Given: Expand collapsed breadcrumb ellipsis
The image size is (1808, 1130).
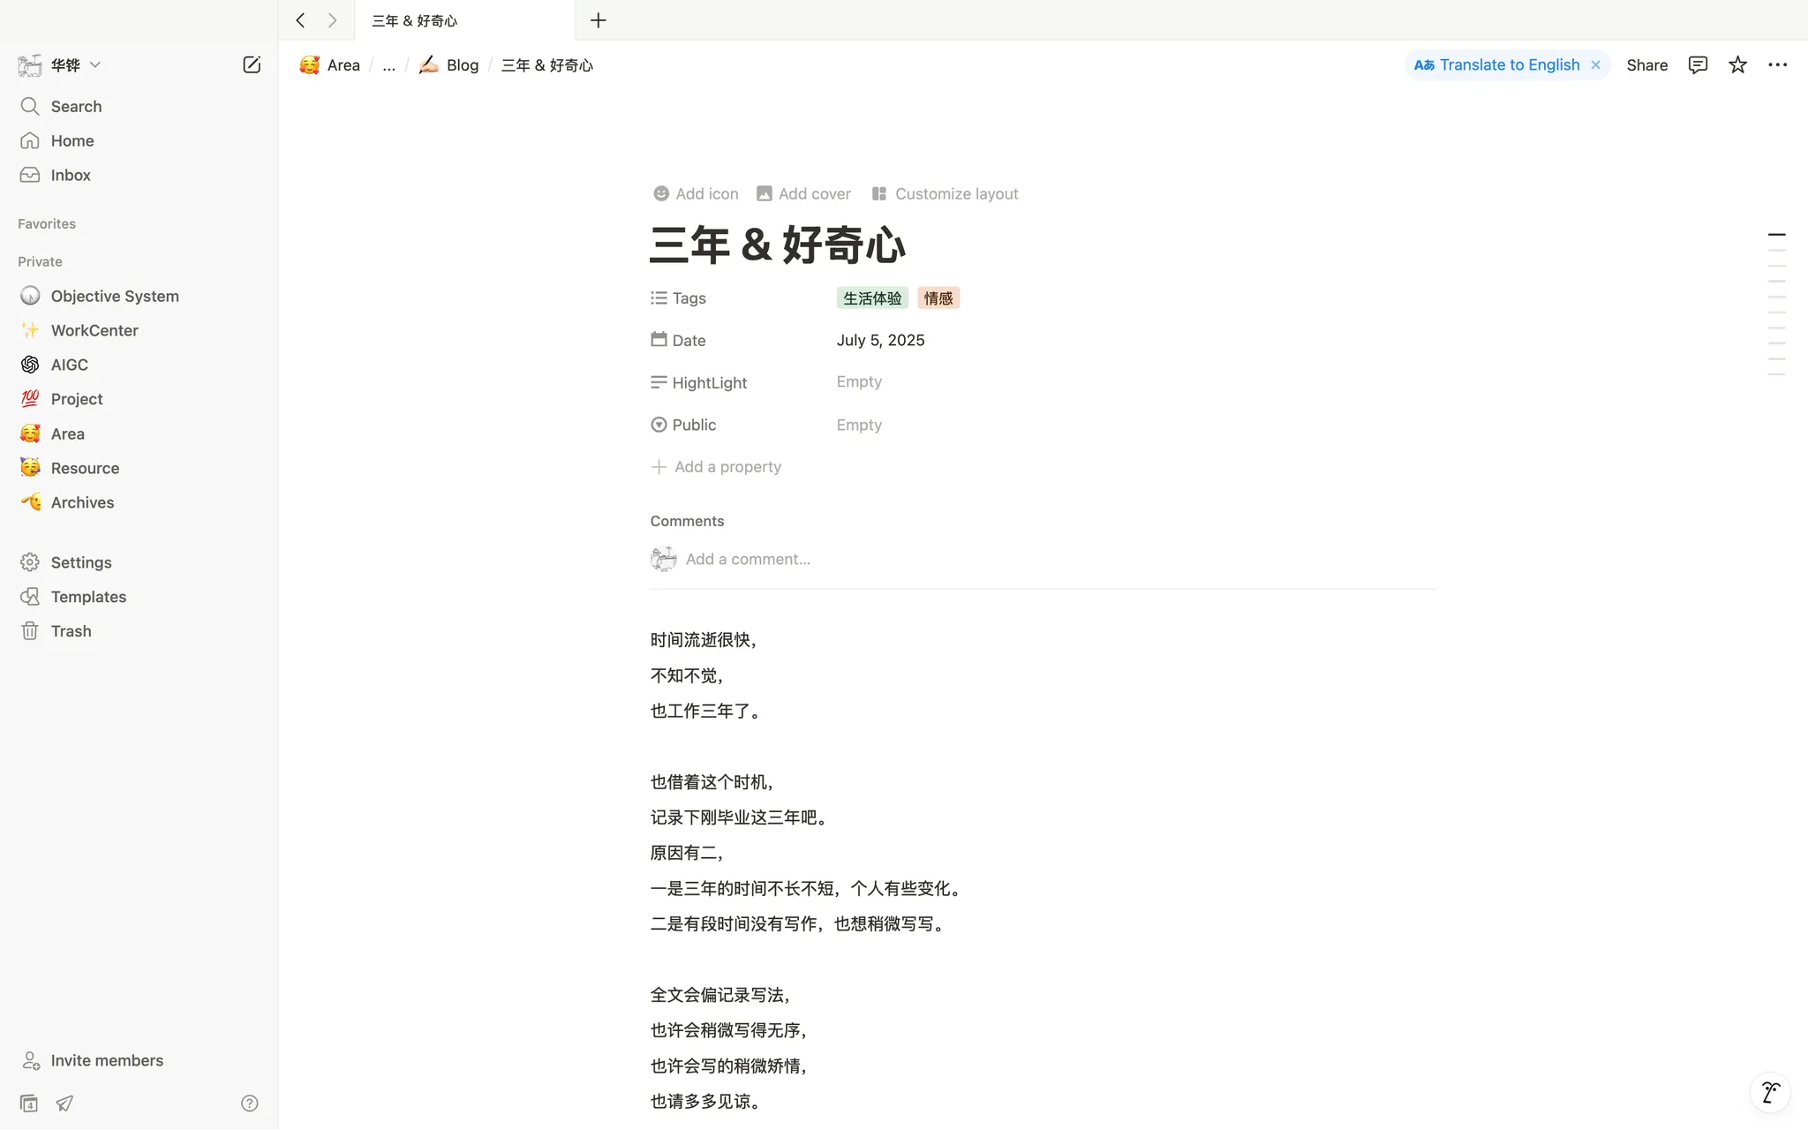Looking at the screenshot, I should 388,64.
